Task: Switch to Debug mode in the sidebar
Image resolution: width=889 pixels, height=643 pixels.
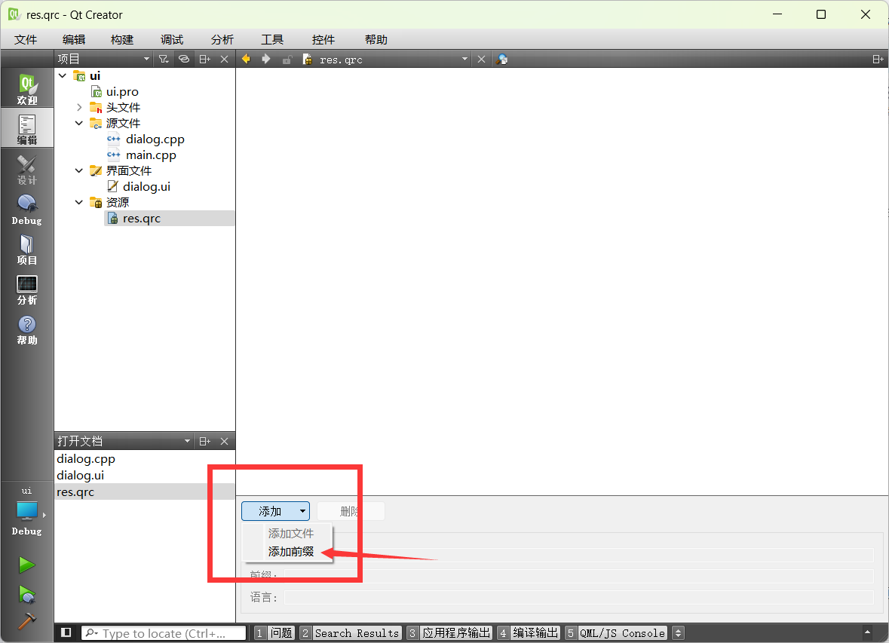Action: (26, 210)
